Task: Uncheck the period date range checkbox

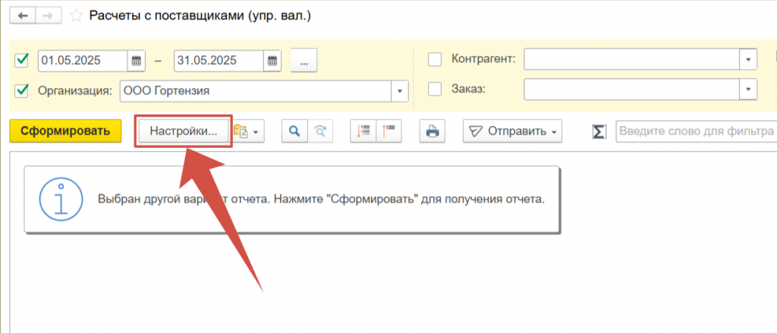Action: (x=22, y=60)
